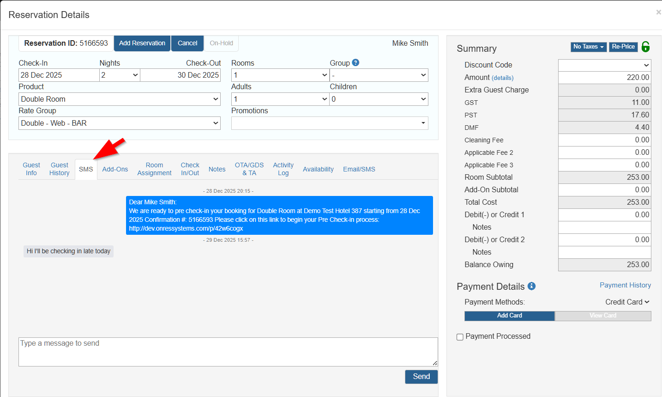The image size is (662, 397).
Task: Click the Re-Price button
Action: [623, 47]
